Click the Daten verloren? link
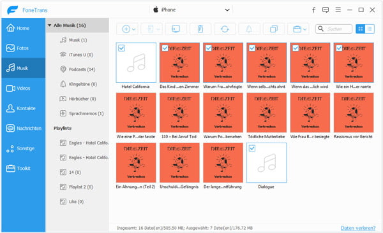 click(358, 228)
